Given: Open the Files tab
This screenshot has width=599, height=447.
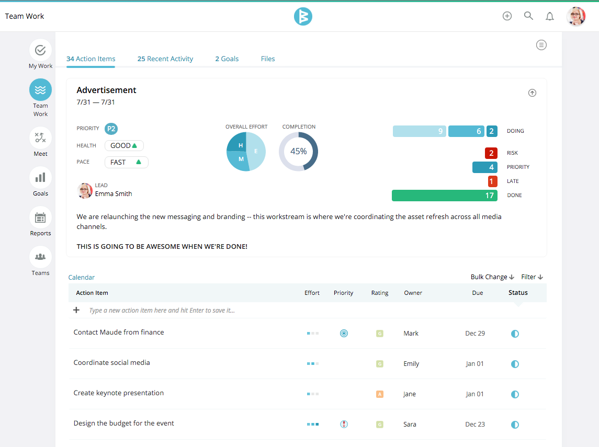Looking at the screenshot, I should [x=268, y=59].
